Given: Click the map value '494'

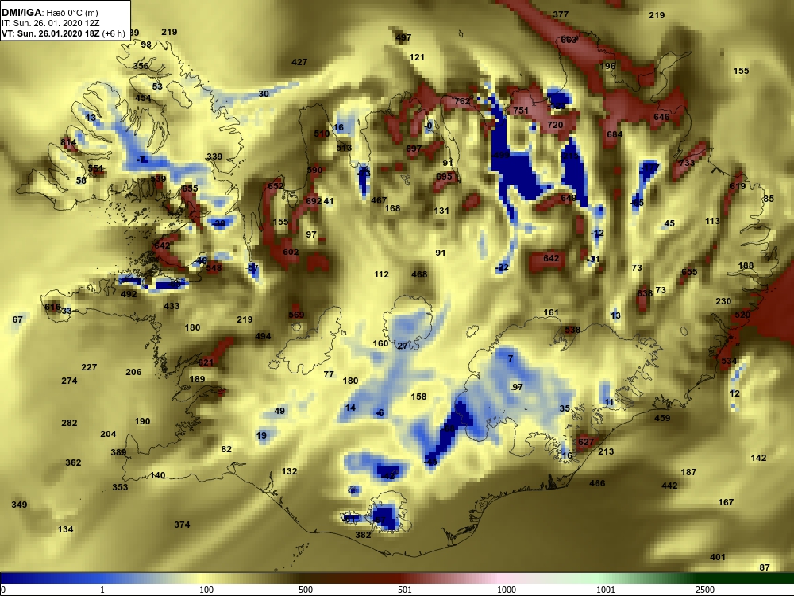Looking at the screenshot, I should (263, 336).
